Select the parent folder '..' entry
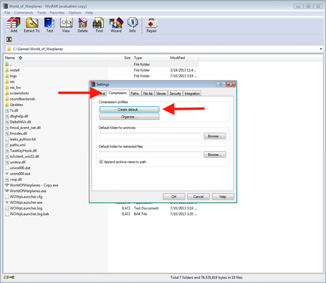326x283 pixels. point(101,64)
